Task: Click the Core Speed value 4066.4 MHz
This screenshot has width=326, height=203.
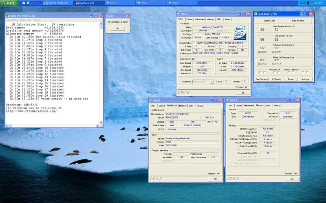Action: 202,63
